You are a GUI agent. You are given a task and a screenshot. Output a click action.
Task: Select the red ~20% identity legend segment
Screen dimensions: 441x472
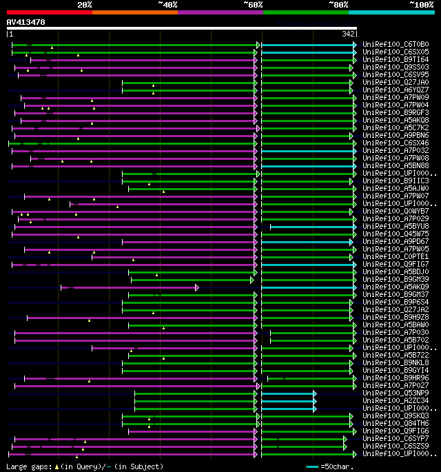[x=50, y=12]
